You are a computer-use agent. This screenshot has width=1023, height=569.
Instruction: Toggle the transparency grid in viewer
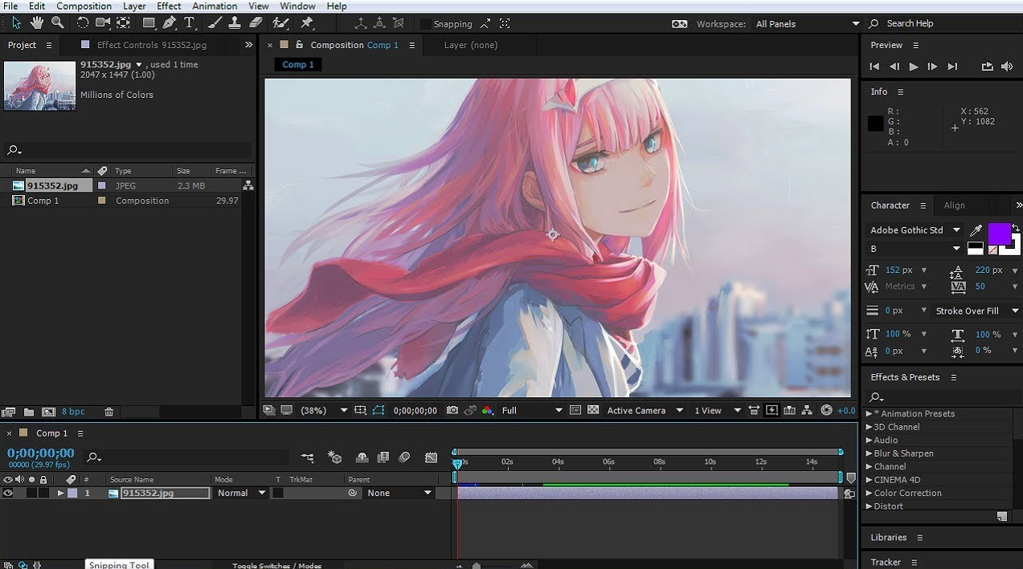click(x=593, y=410)
